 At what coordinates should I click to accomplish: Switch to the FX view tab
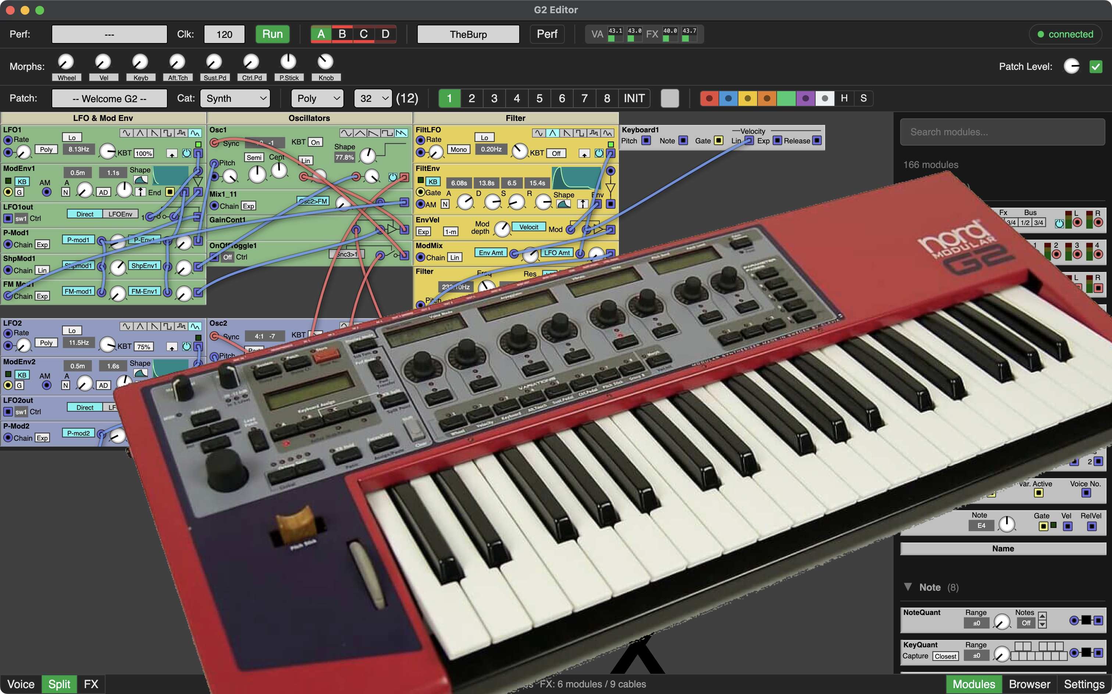(91, 684)
